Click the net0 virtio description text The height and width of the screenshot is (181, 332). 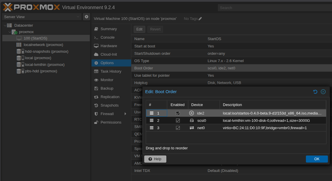point(265,128)
